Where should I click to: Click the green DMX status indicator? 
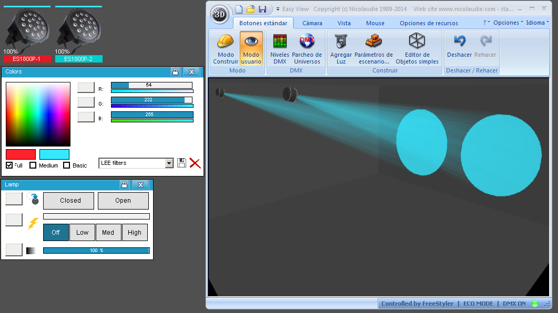pyautogui.click(x=534, y=304)
